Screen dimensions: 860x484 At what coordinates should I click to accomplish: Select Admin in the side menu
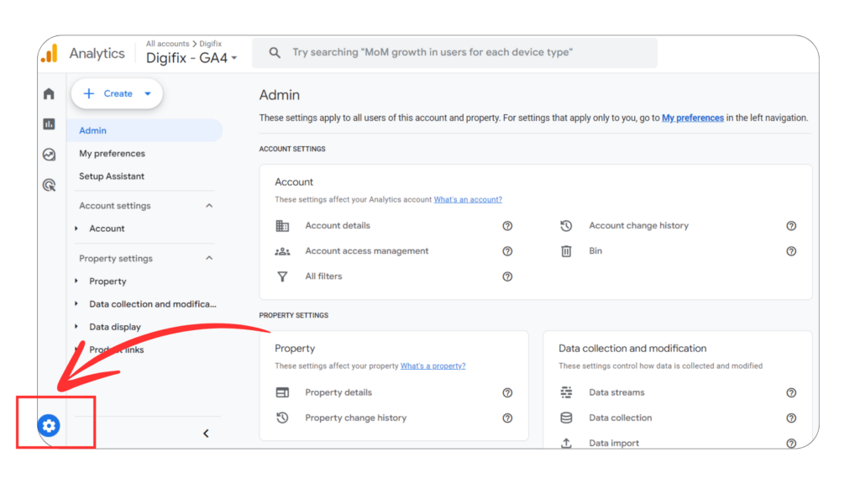click(144, 130)
